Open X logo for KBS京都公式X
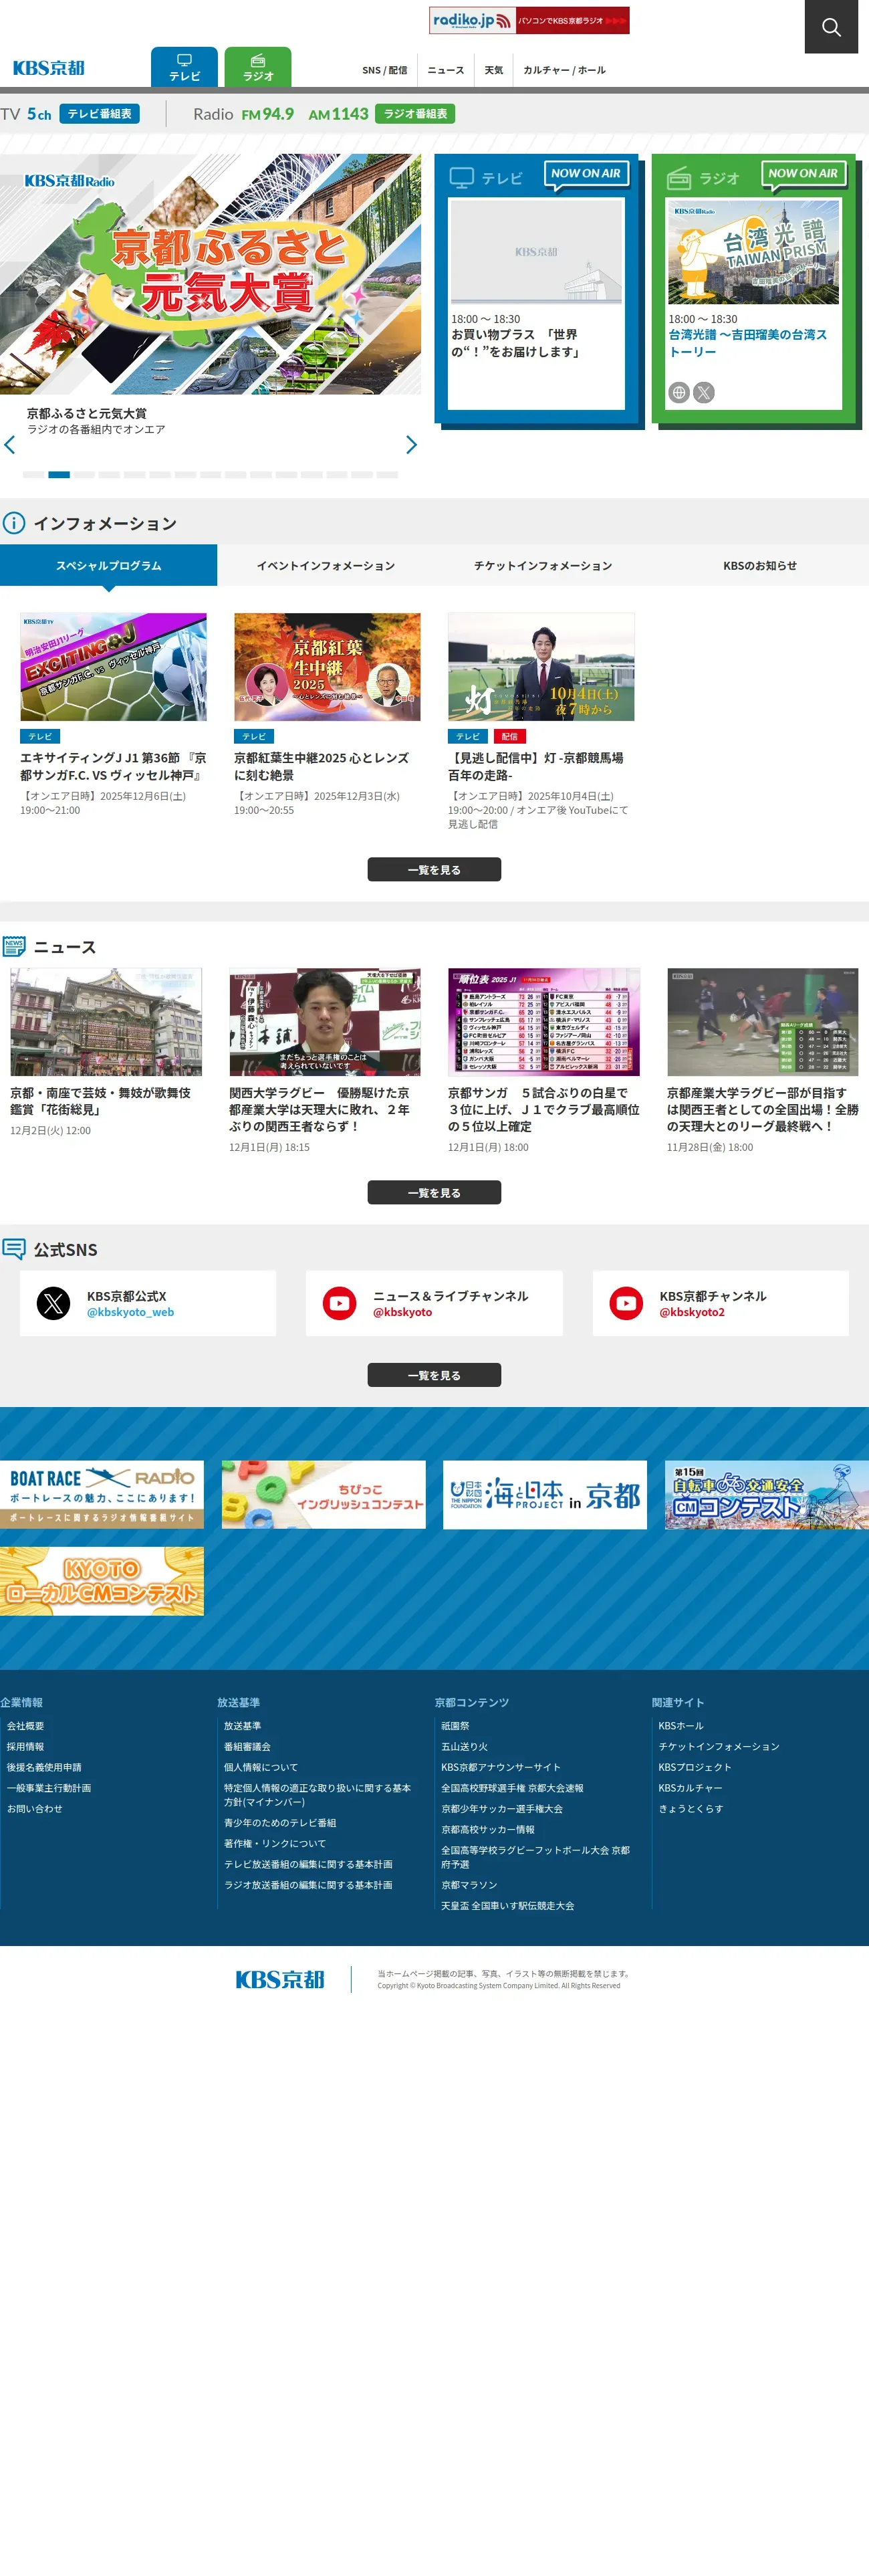869x2576 pixels. pyautogui.click(x=54, y=1303)
